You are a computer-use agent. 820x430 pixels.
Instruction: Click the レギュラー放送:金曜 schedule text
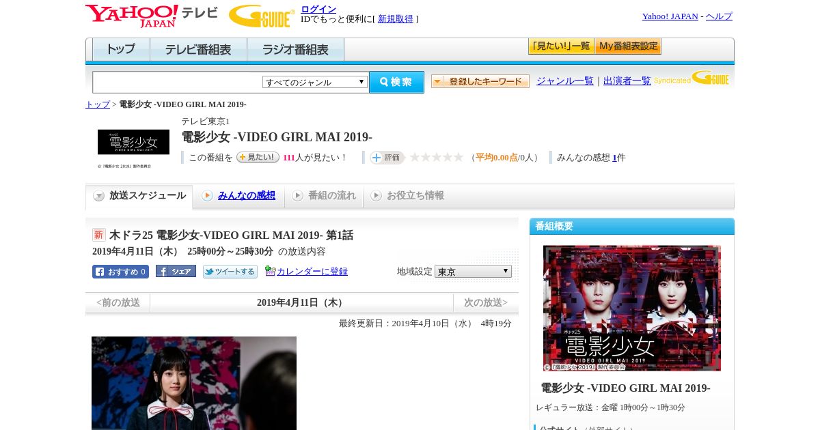[610, 407]
